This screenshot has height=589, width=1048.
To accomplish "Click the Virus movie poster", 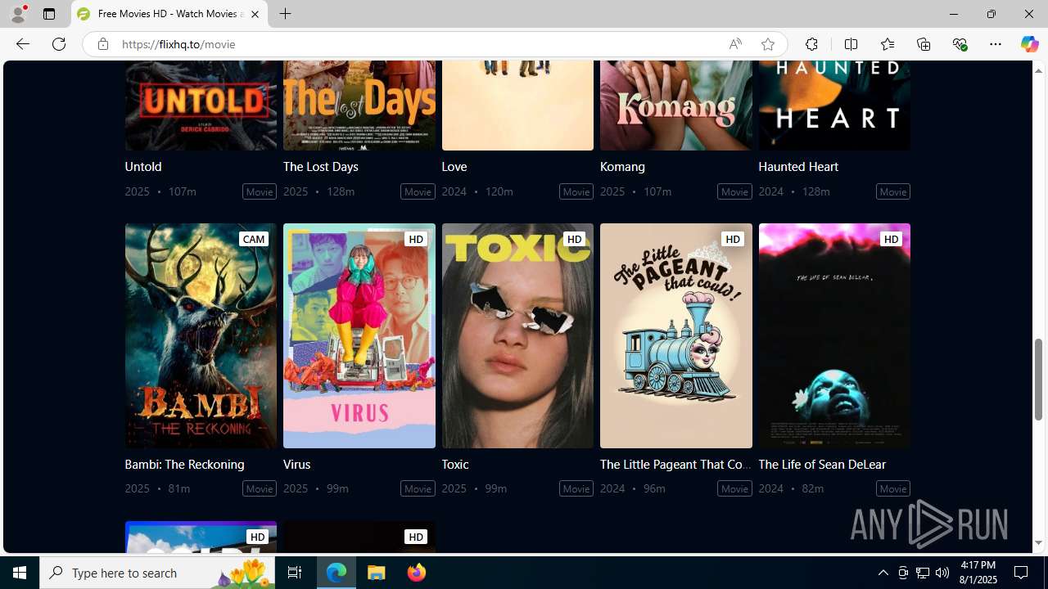I will coord(359,335).
